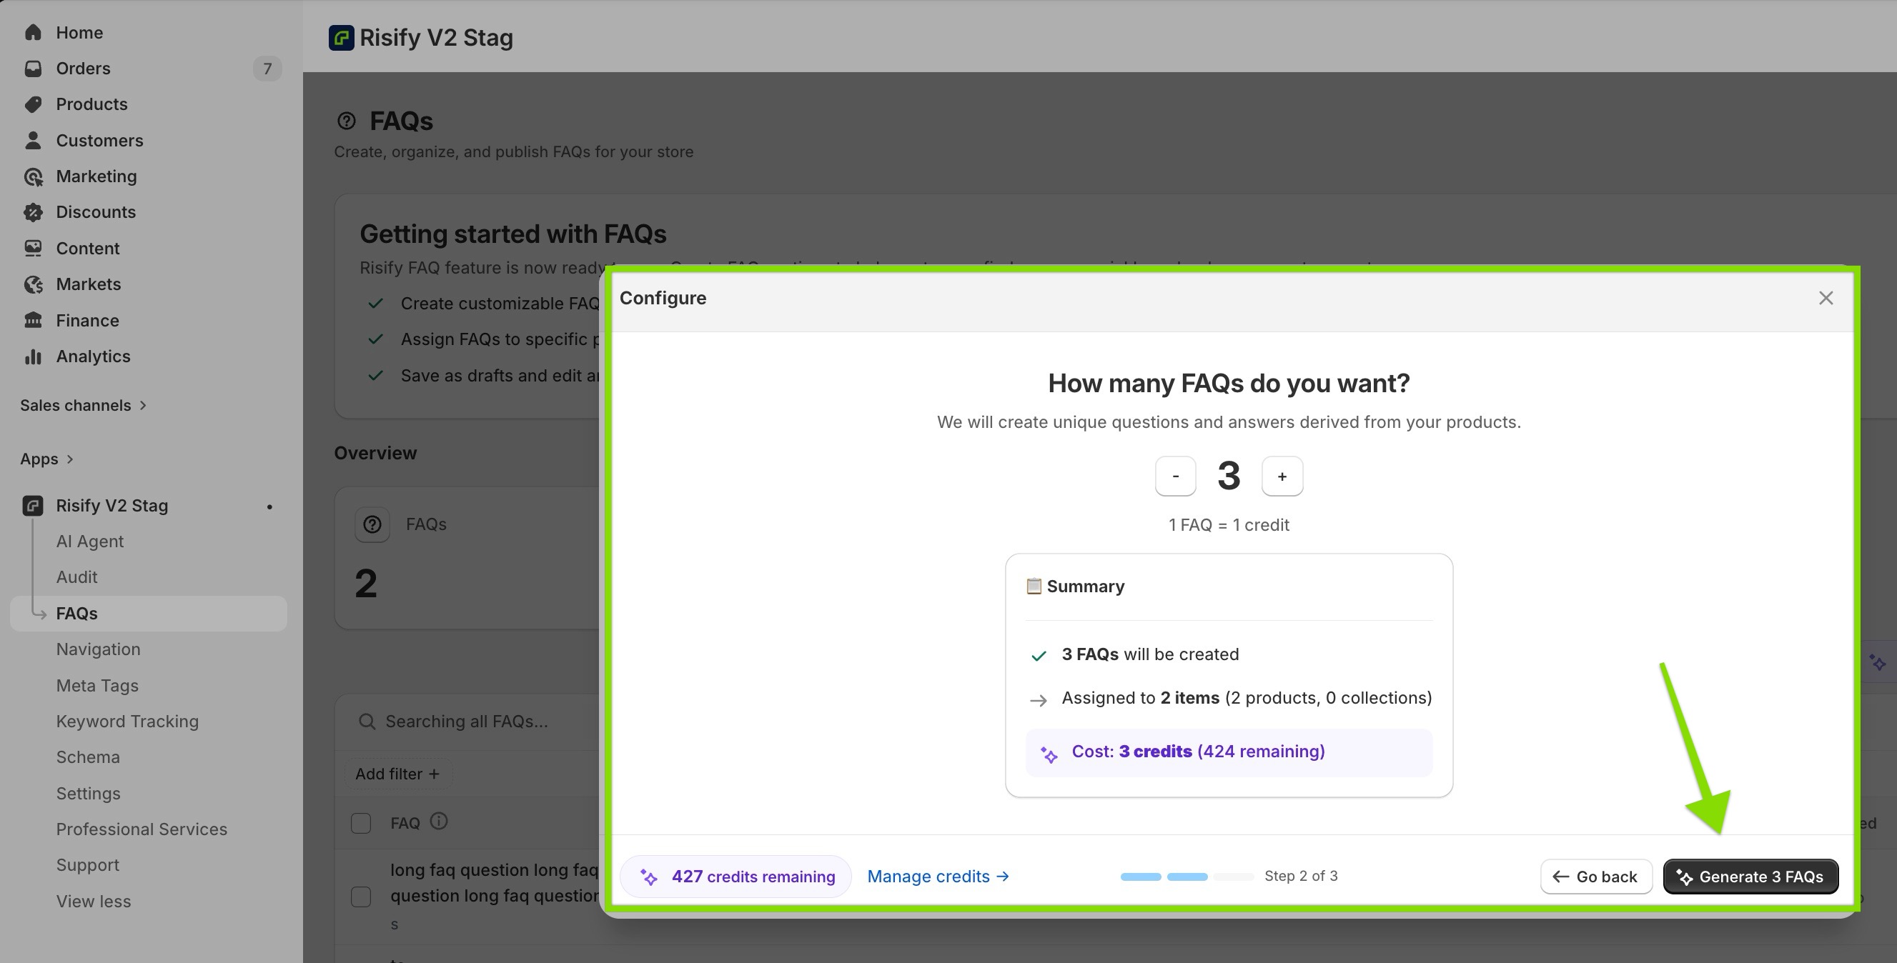This screenshot has width=1897, height=963.
Task: Click the Content image icon
Action: coord(33,248)
